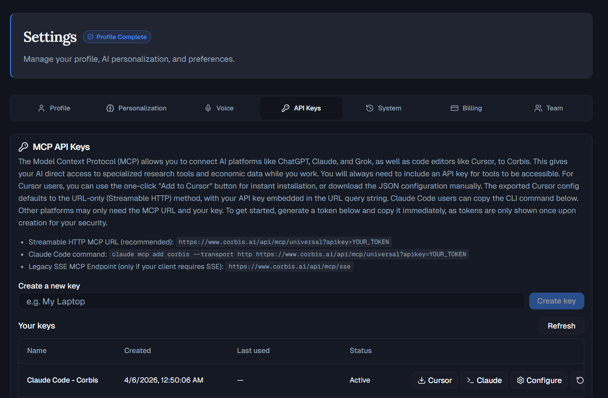Click the credit card icon on Billing tab
Image resolution: width=608 pixels, height=398 pixels.
454,108
